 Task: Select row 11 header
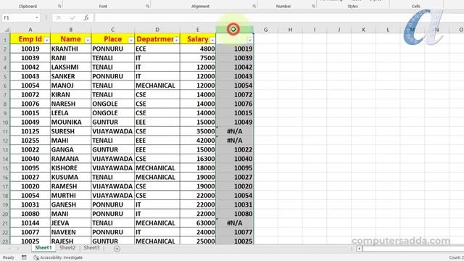(x=5, y=131)
